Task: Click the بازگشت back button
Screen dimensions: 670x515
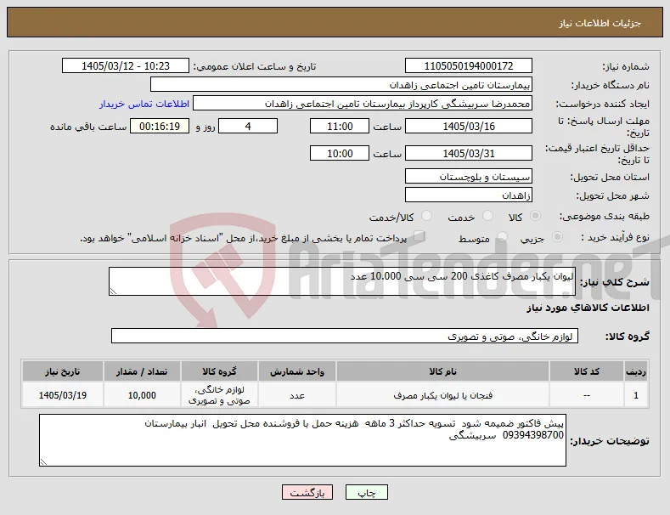Action: coord(307,492)
